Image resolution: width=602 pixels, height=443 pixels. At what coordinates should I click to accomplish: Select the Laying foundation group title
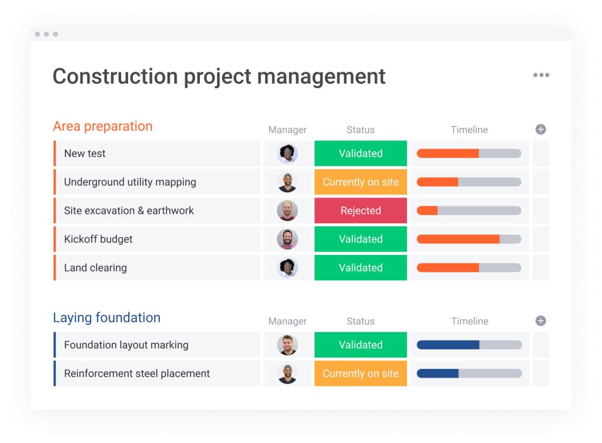pyautogui.click(x=106, y=317)
